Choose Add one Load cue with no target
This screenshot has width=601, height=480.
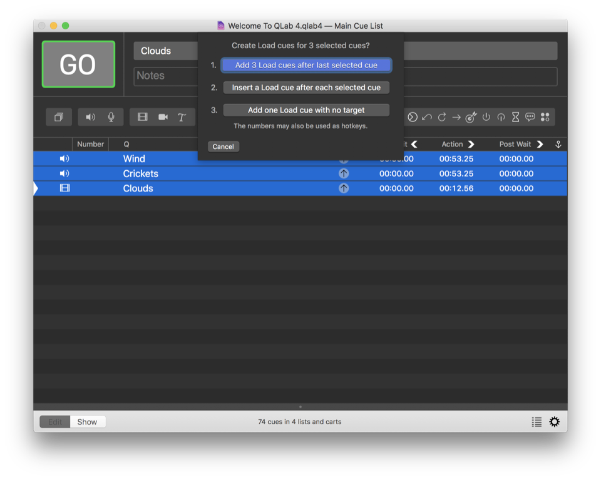[306, 110]
